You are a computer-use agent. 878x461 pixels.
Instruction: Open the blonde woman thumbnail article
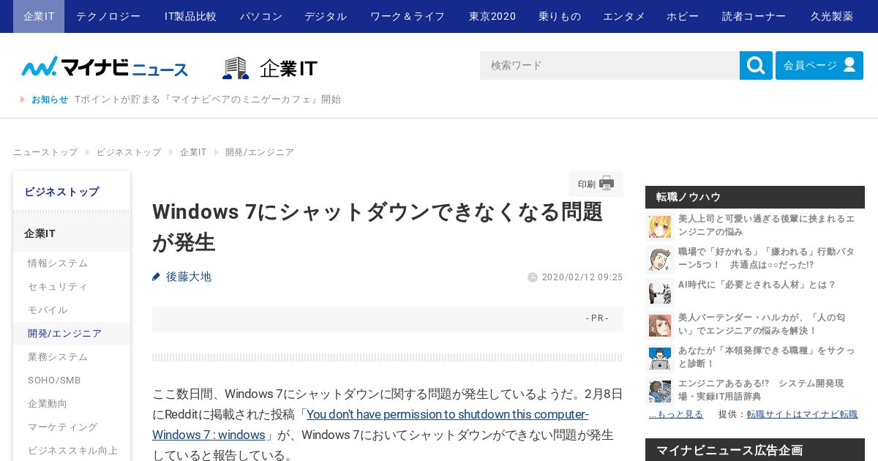click(660, 226)
